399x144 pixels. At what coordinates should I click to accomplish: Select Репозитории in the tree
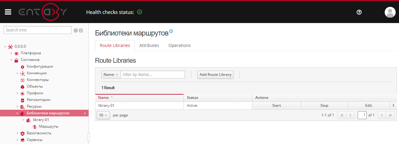(39, 100)
